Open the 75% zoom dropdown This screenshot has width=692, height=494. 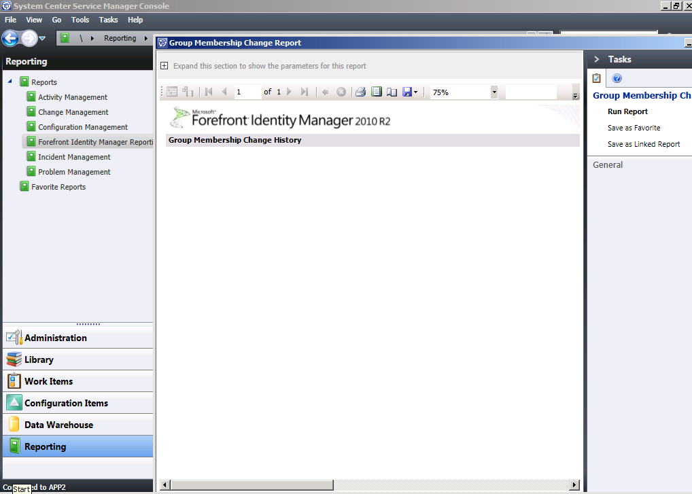pyautogui.click(x=494, y=92)
